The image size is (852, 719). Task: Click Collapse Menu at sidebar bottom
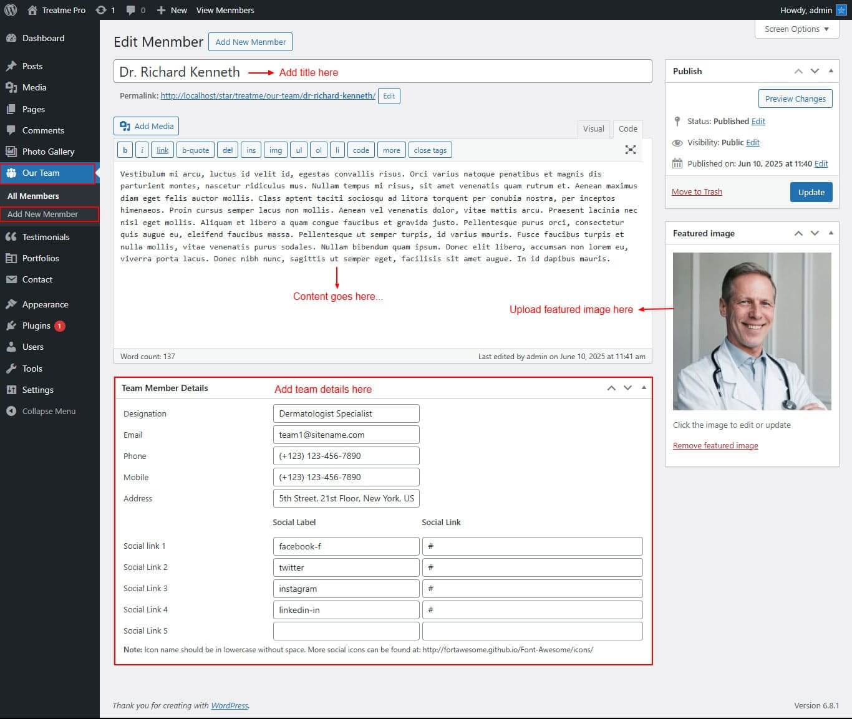pyautogui.click(x=48, y=411)
